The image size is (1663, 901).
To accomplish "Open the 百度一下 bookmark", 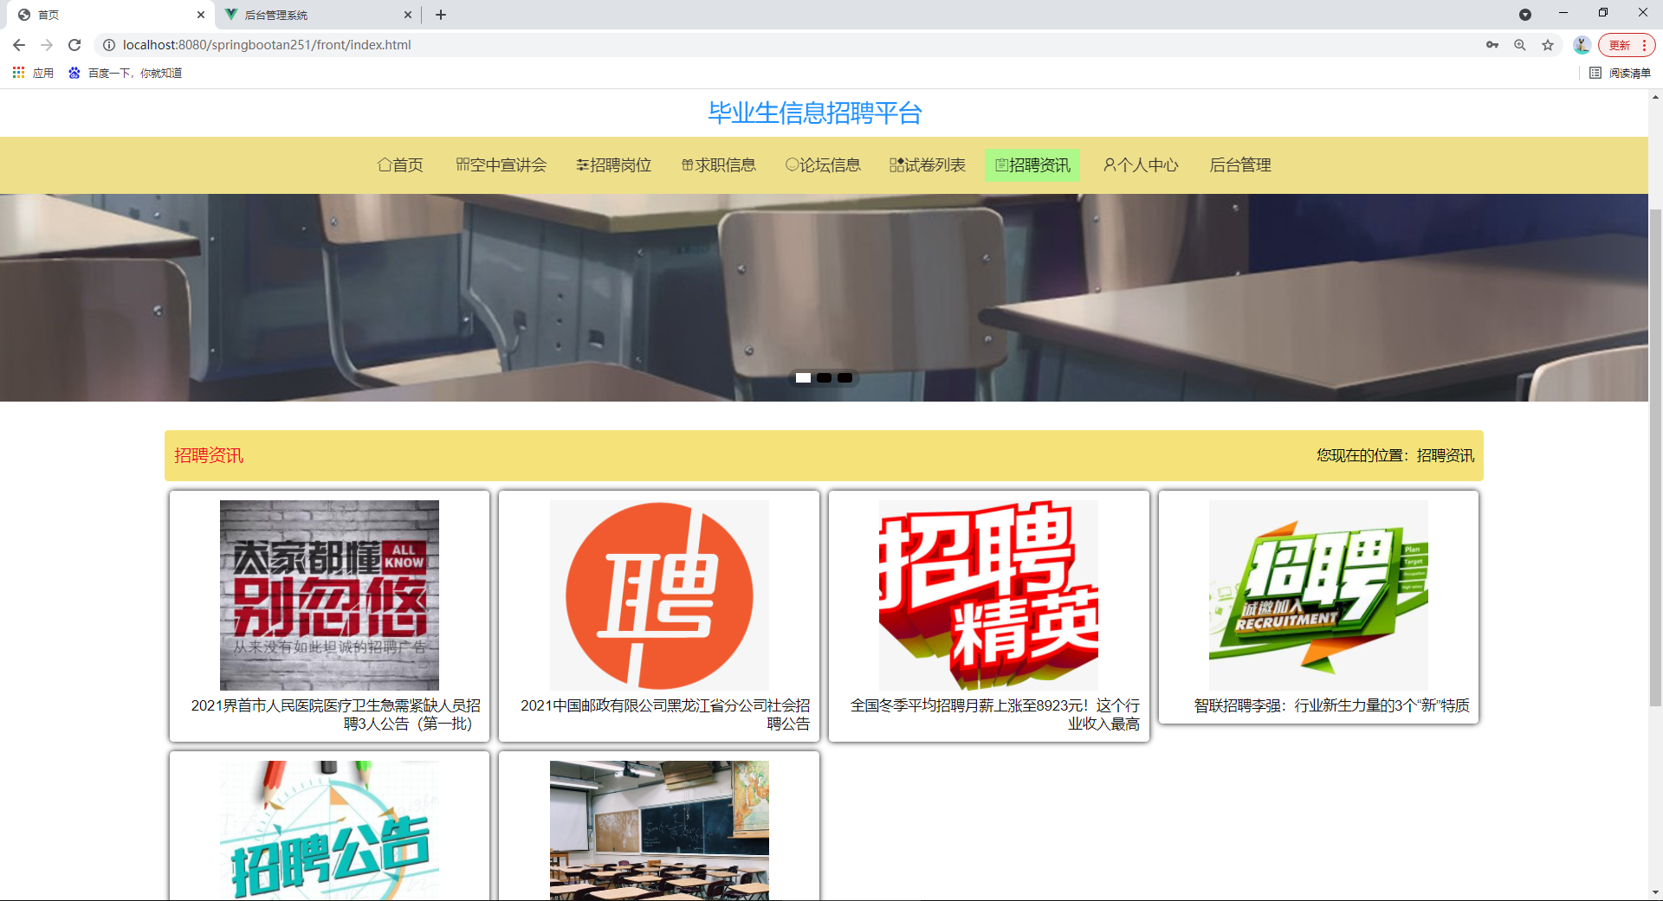I will (125, 73).
